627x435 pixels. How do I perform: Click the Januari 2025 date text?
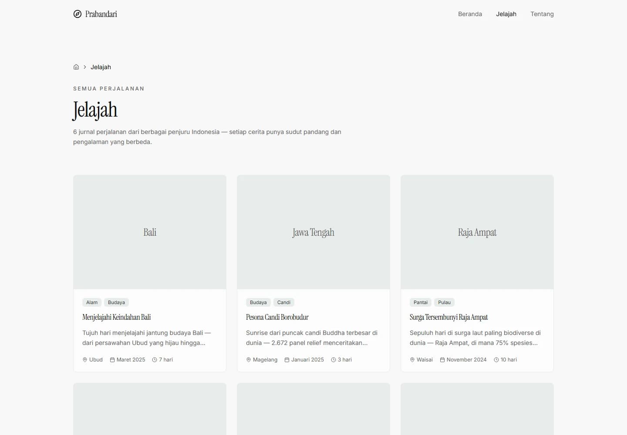307,360
